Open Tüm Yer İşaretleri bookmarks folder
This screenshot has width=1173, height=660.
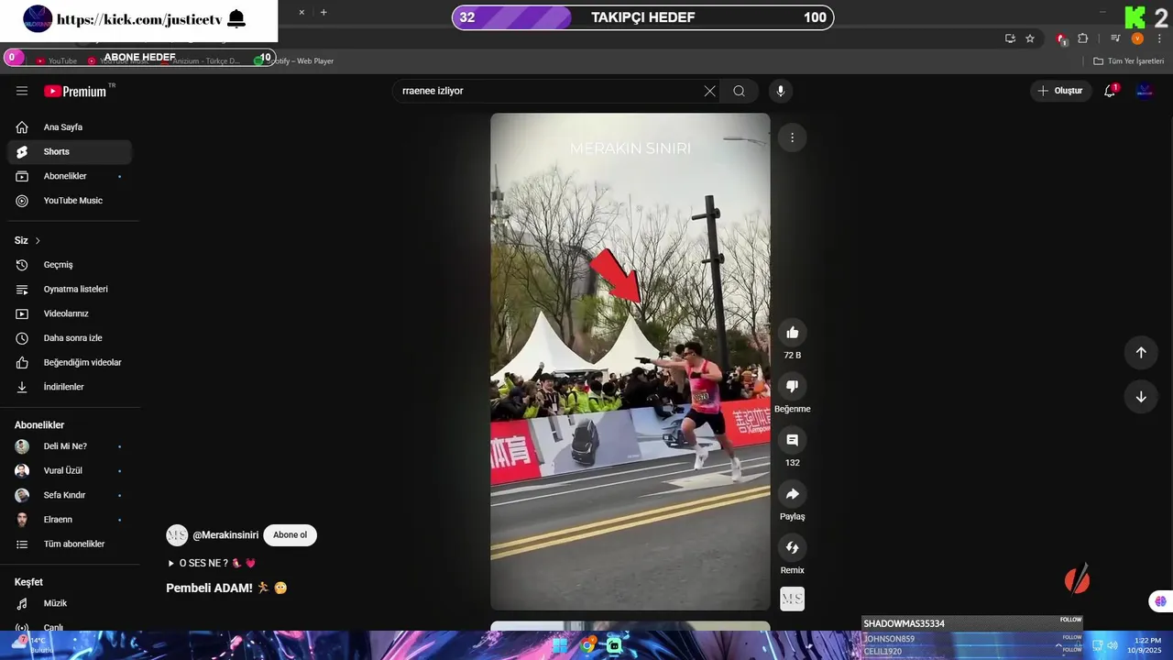pos(1129,61)
